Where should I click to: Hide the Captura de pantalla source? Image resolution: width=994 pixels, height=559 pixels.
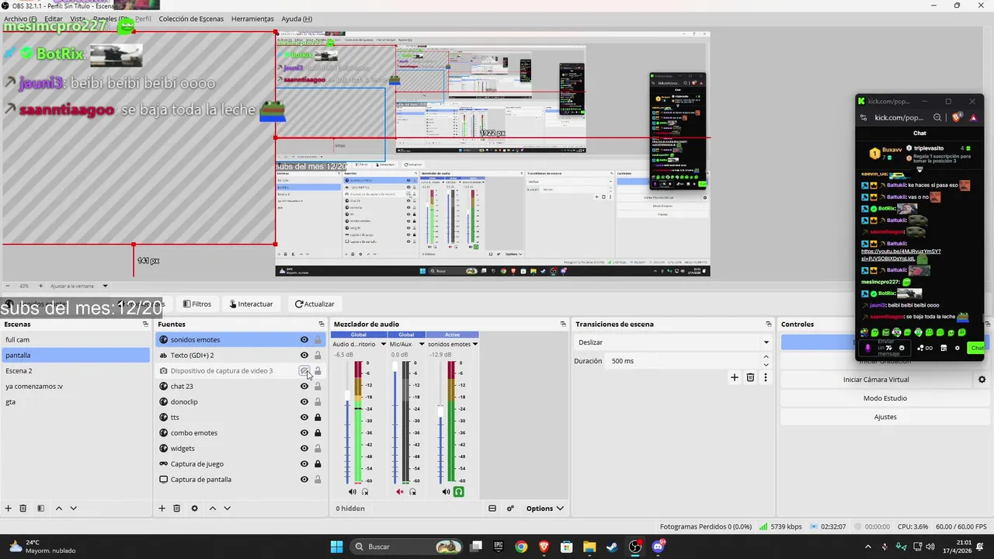pos(304,479)
